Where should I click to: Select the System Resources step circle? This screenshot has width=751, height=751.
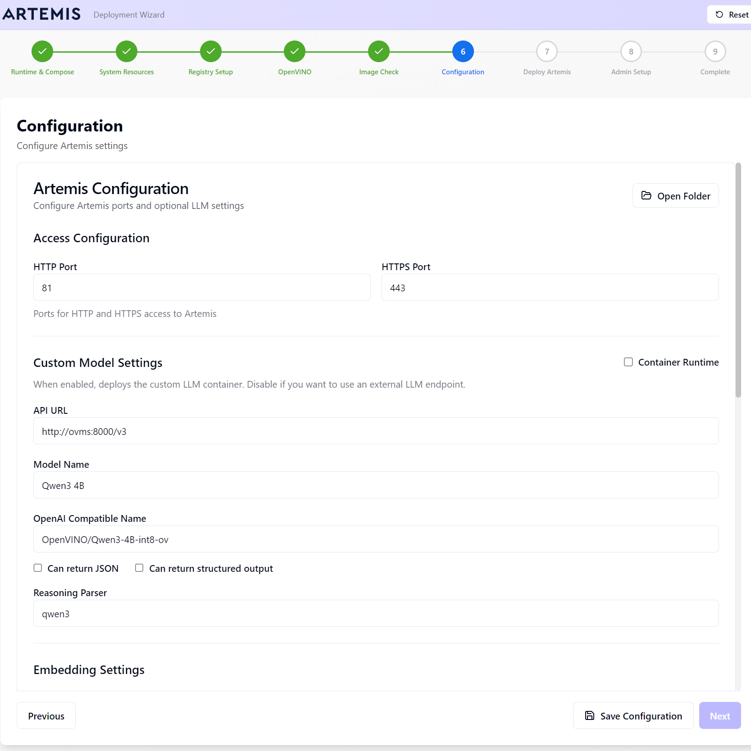(x=127, y=52)
